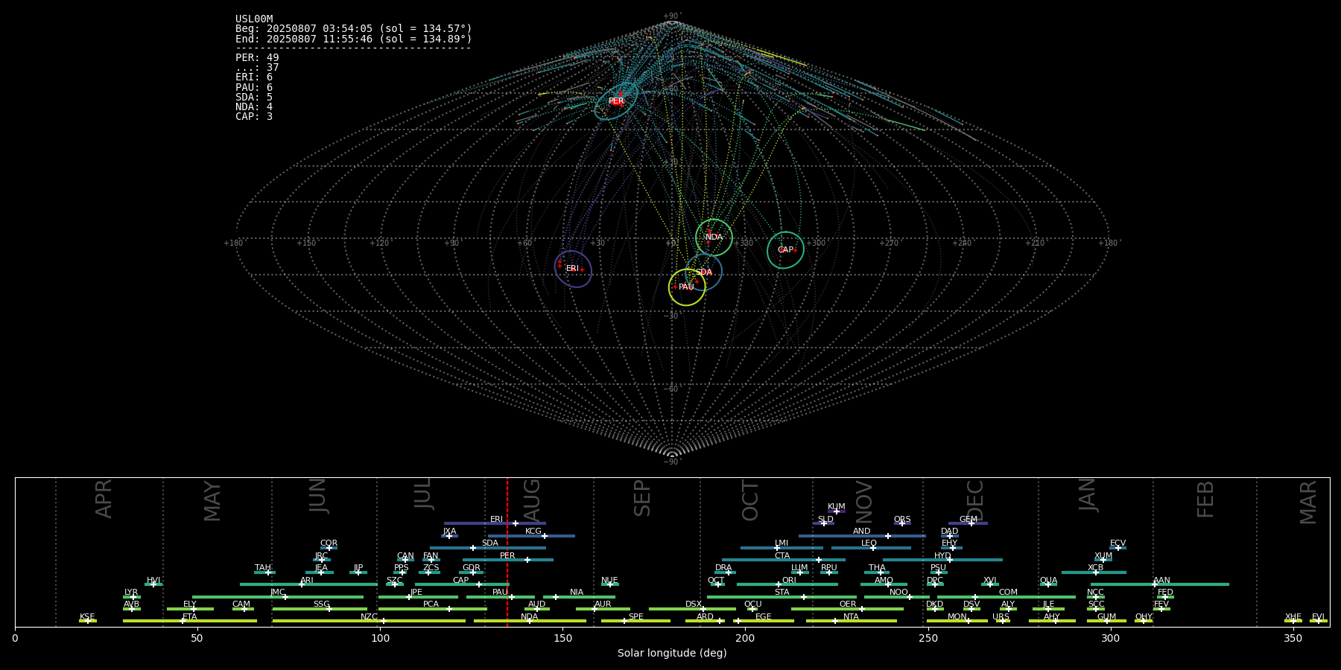This screenshot has width=1341, height=670.
Task: Click the DEC month label in timeline
Action: tap(974, 500)
